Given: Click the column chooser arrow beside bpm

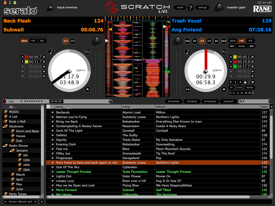Looking at the screenshot, I should point(271,107).
